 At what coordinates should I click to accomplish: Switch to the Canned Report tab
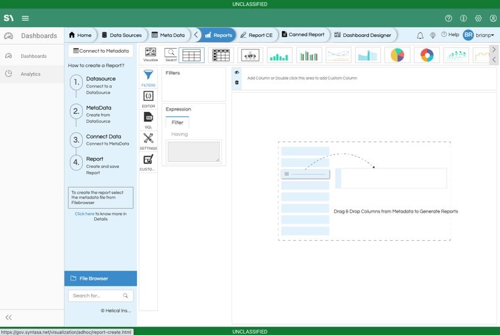point(303,35)
